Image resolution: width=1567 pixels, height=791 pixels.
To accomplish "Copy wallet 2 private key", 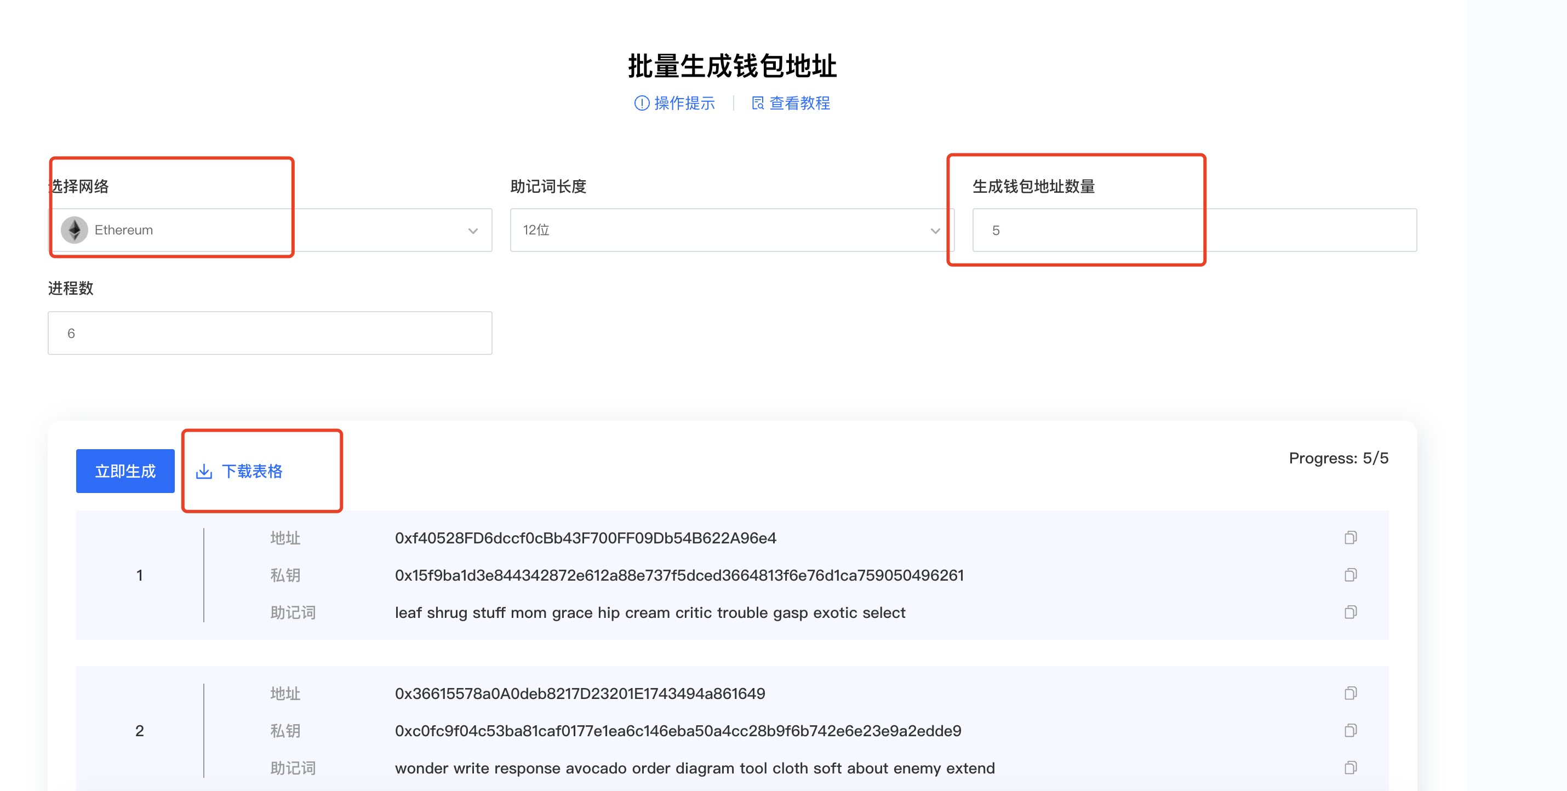I will pos(1351,730).
